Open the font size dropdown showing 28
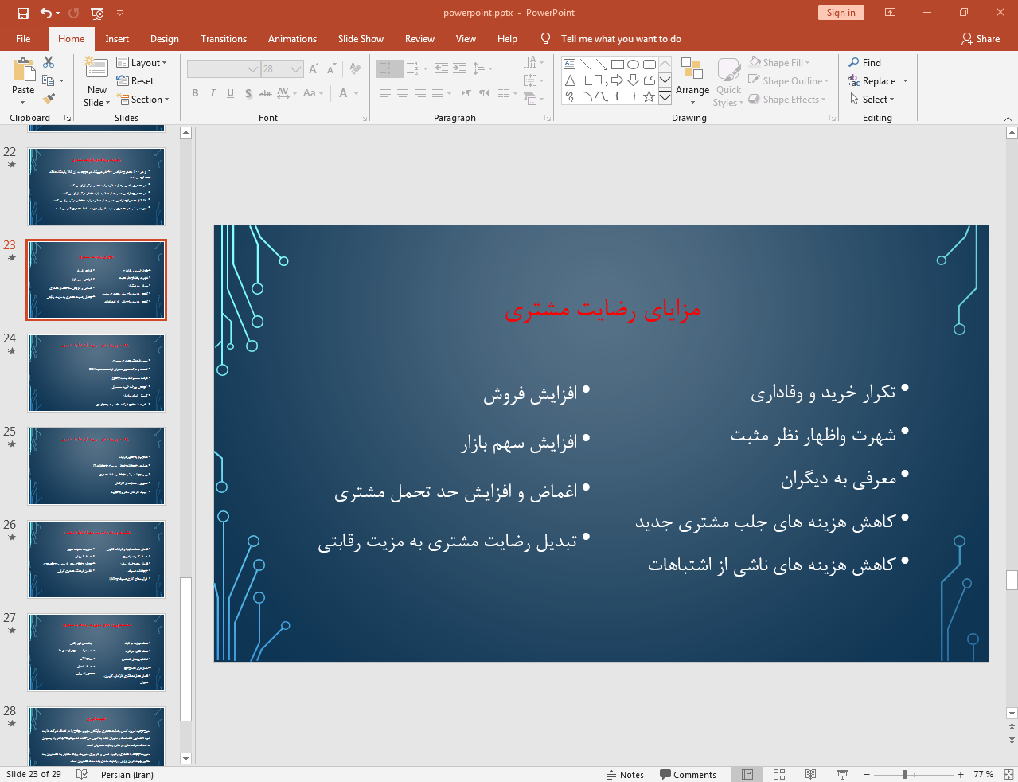Image resolution: width=1018 pixels, height=782 pixels. coord(296,69)
